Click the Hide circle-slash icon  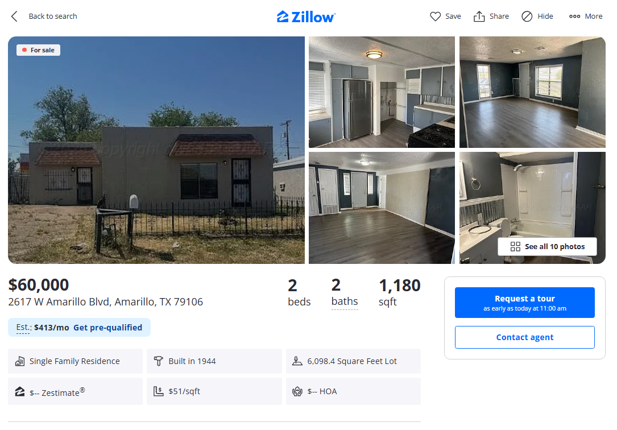[x=527, y=16]
